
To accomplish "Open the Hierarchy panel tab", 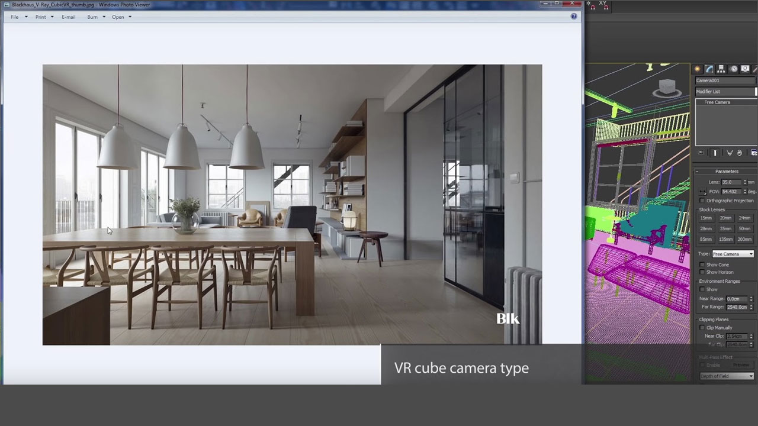I will (x=721, y=69).
